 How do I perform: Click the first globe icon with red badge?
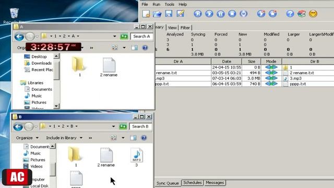point(261,14)
